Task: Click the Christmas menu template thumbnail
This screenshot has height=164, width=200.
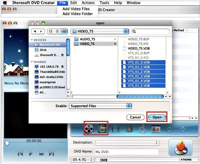Action: click(16, 53)
